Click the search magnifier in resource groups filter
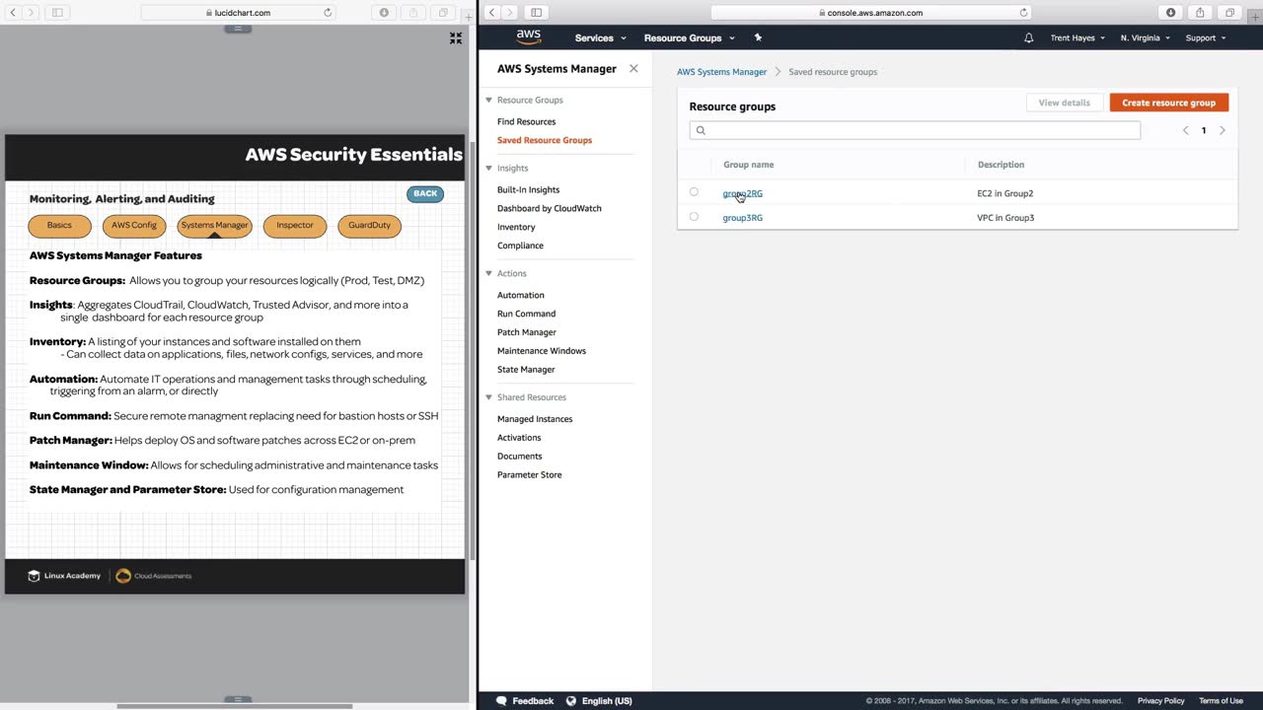Viewport: 1263px width, 710px height. click(x=701, y=130)
